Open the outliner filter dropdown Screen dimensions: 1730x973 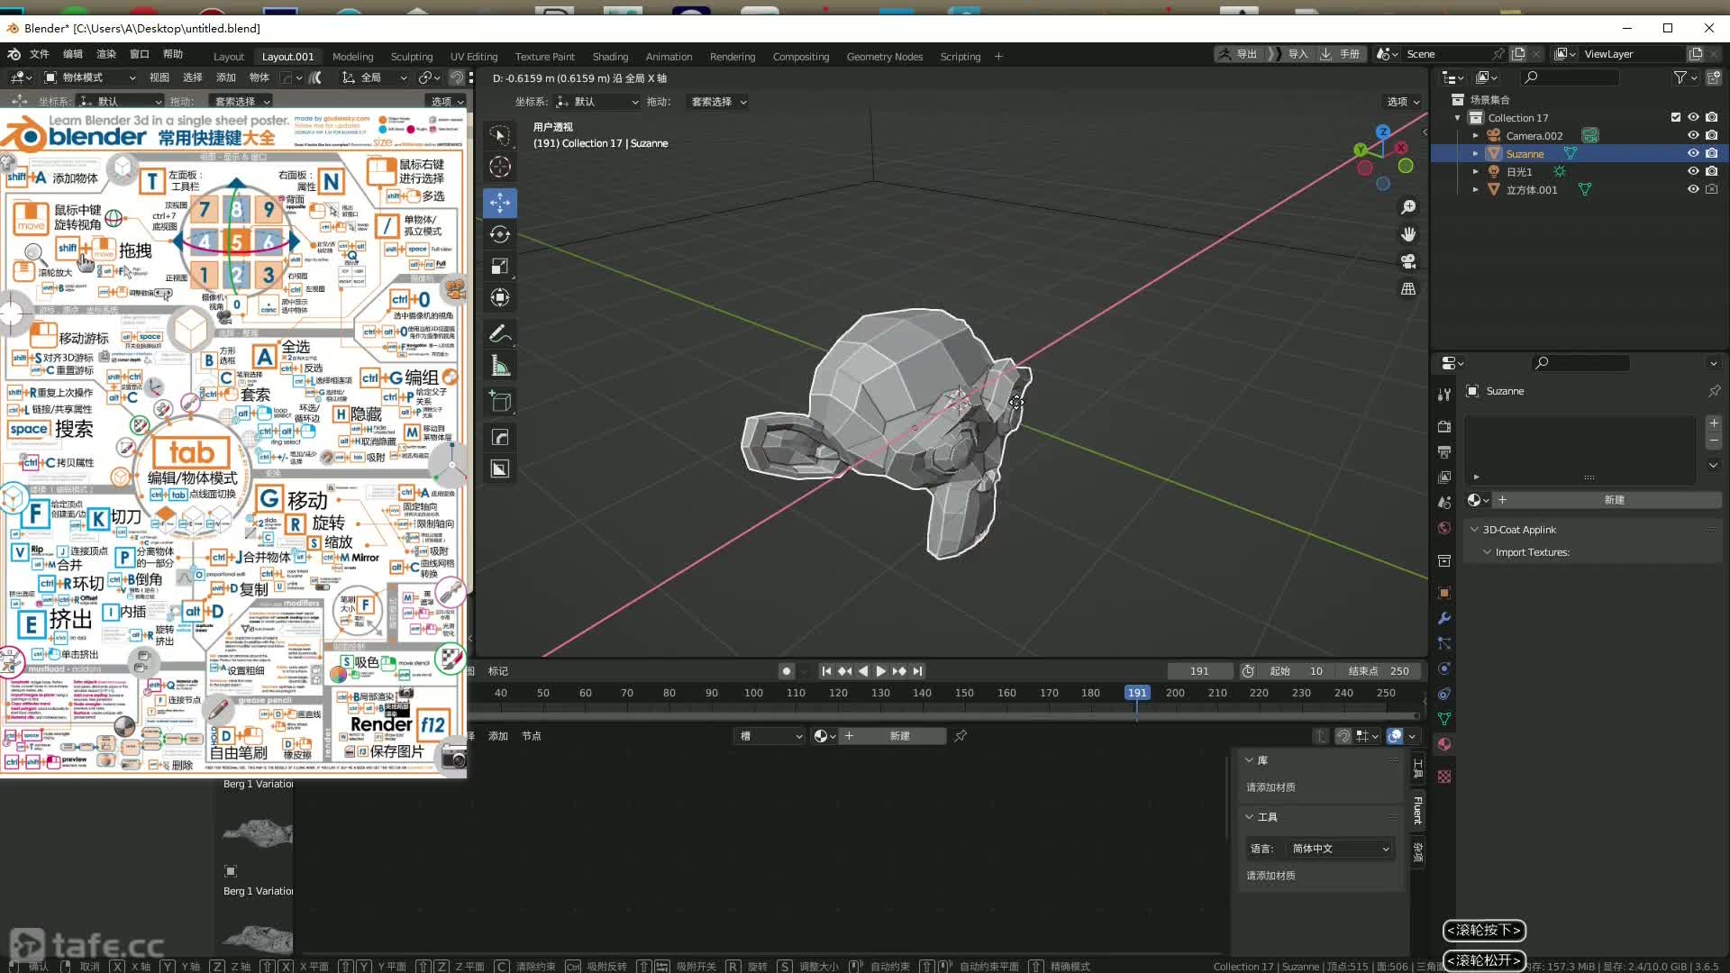pyautogui.click(x=1685, y=77)
